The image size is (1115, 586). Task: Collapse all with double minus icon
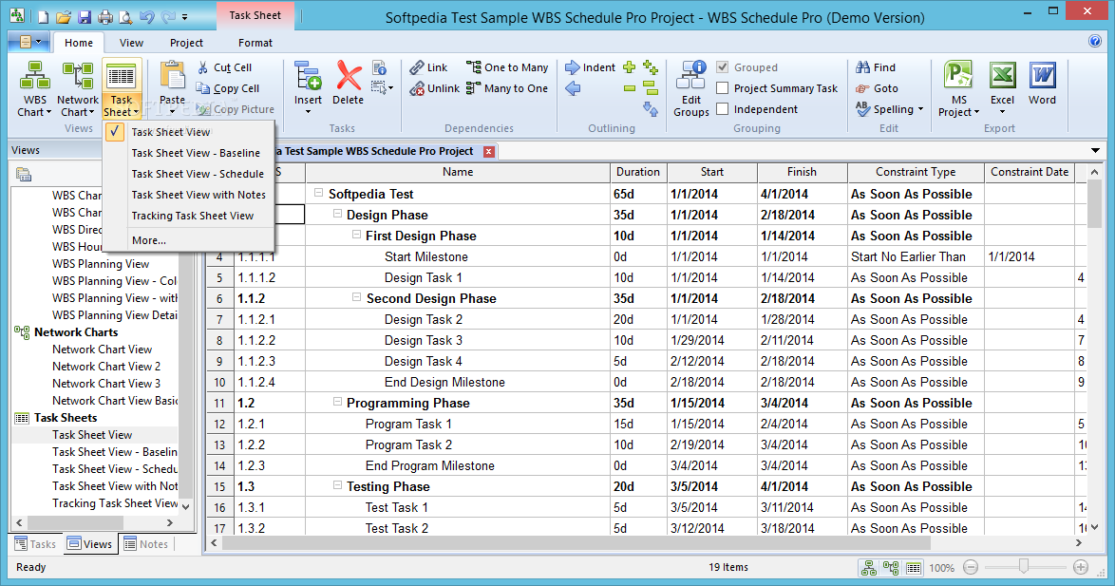pyautogui.click(x=651, y=88)
